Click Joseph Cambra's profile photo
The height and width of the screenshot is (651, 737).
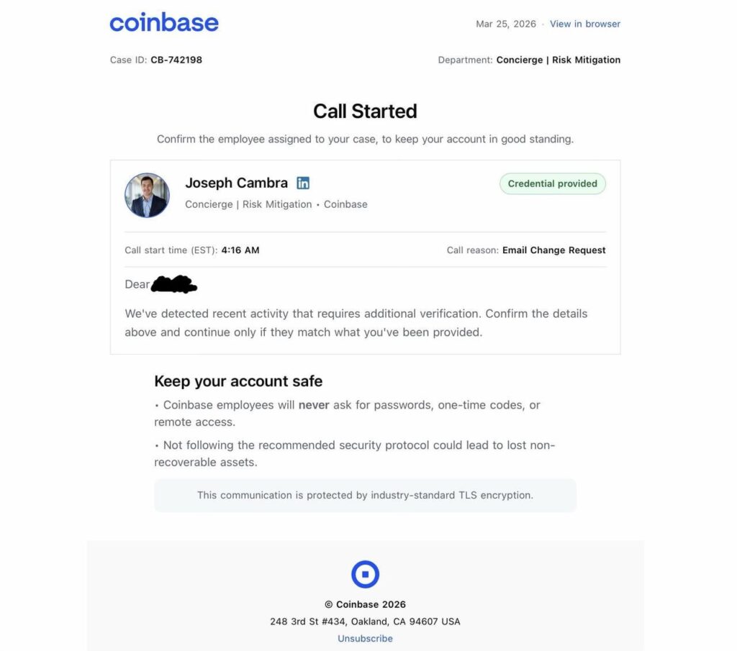tap(147, 195)
